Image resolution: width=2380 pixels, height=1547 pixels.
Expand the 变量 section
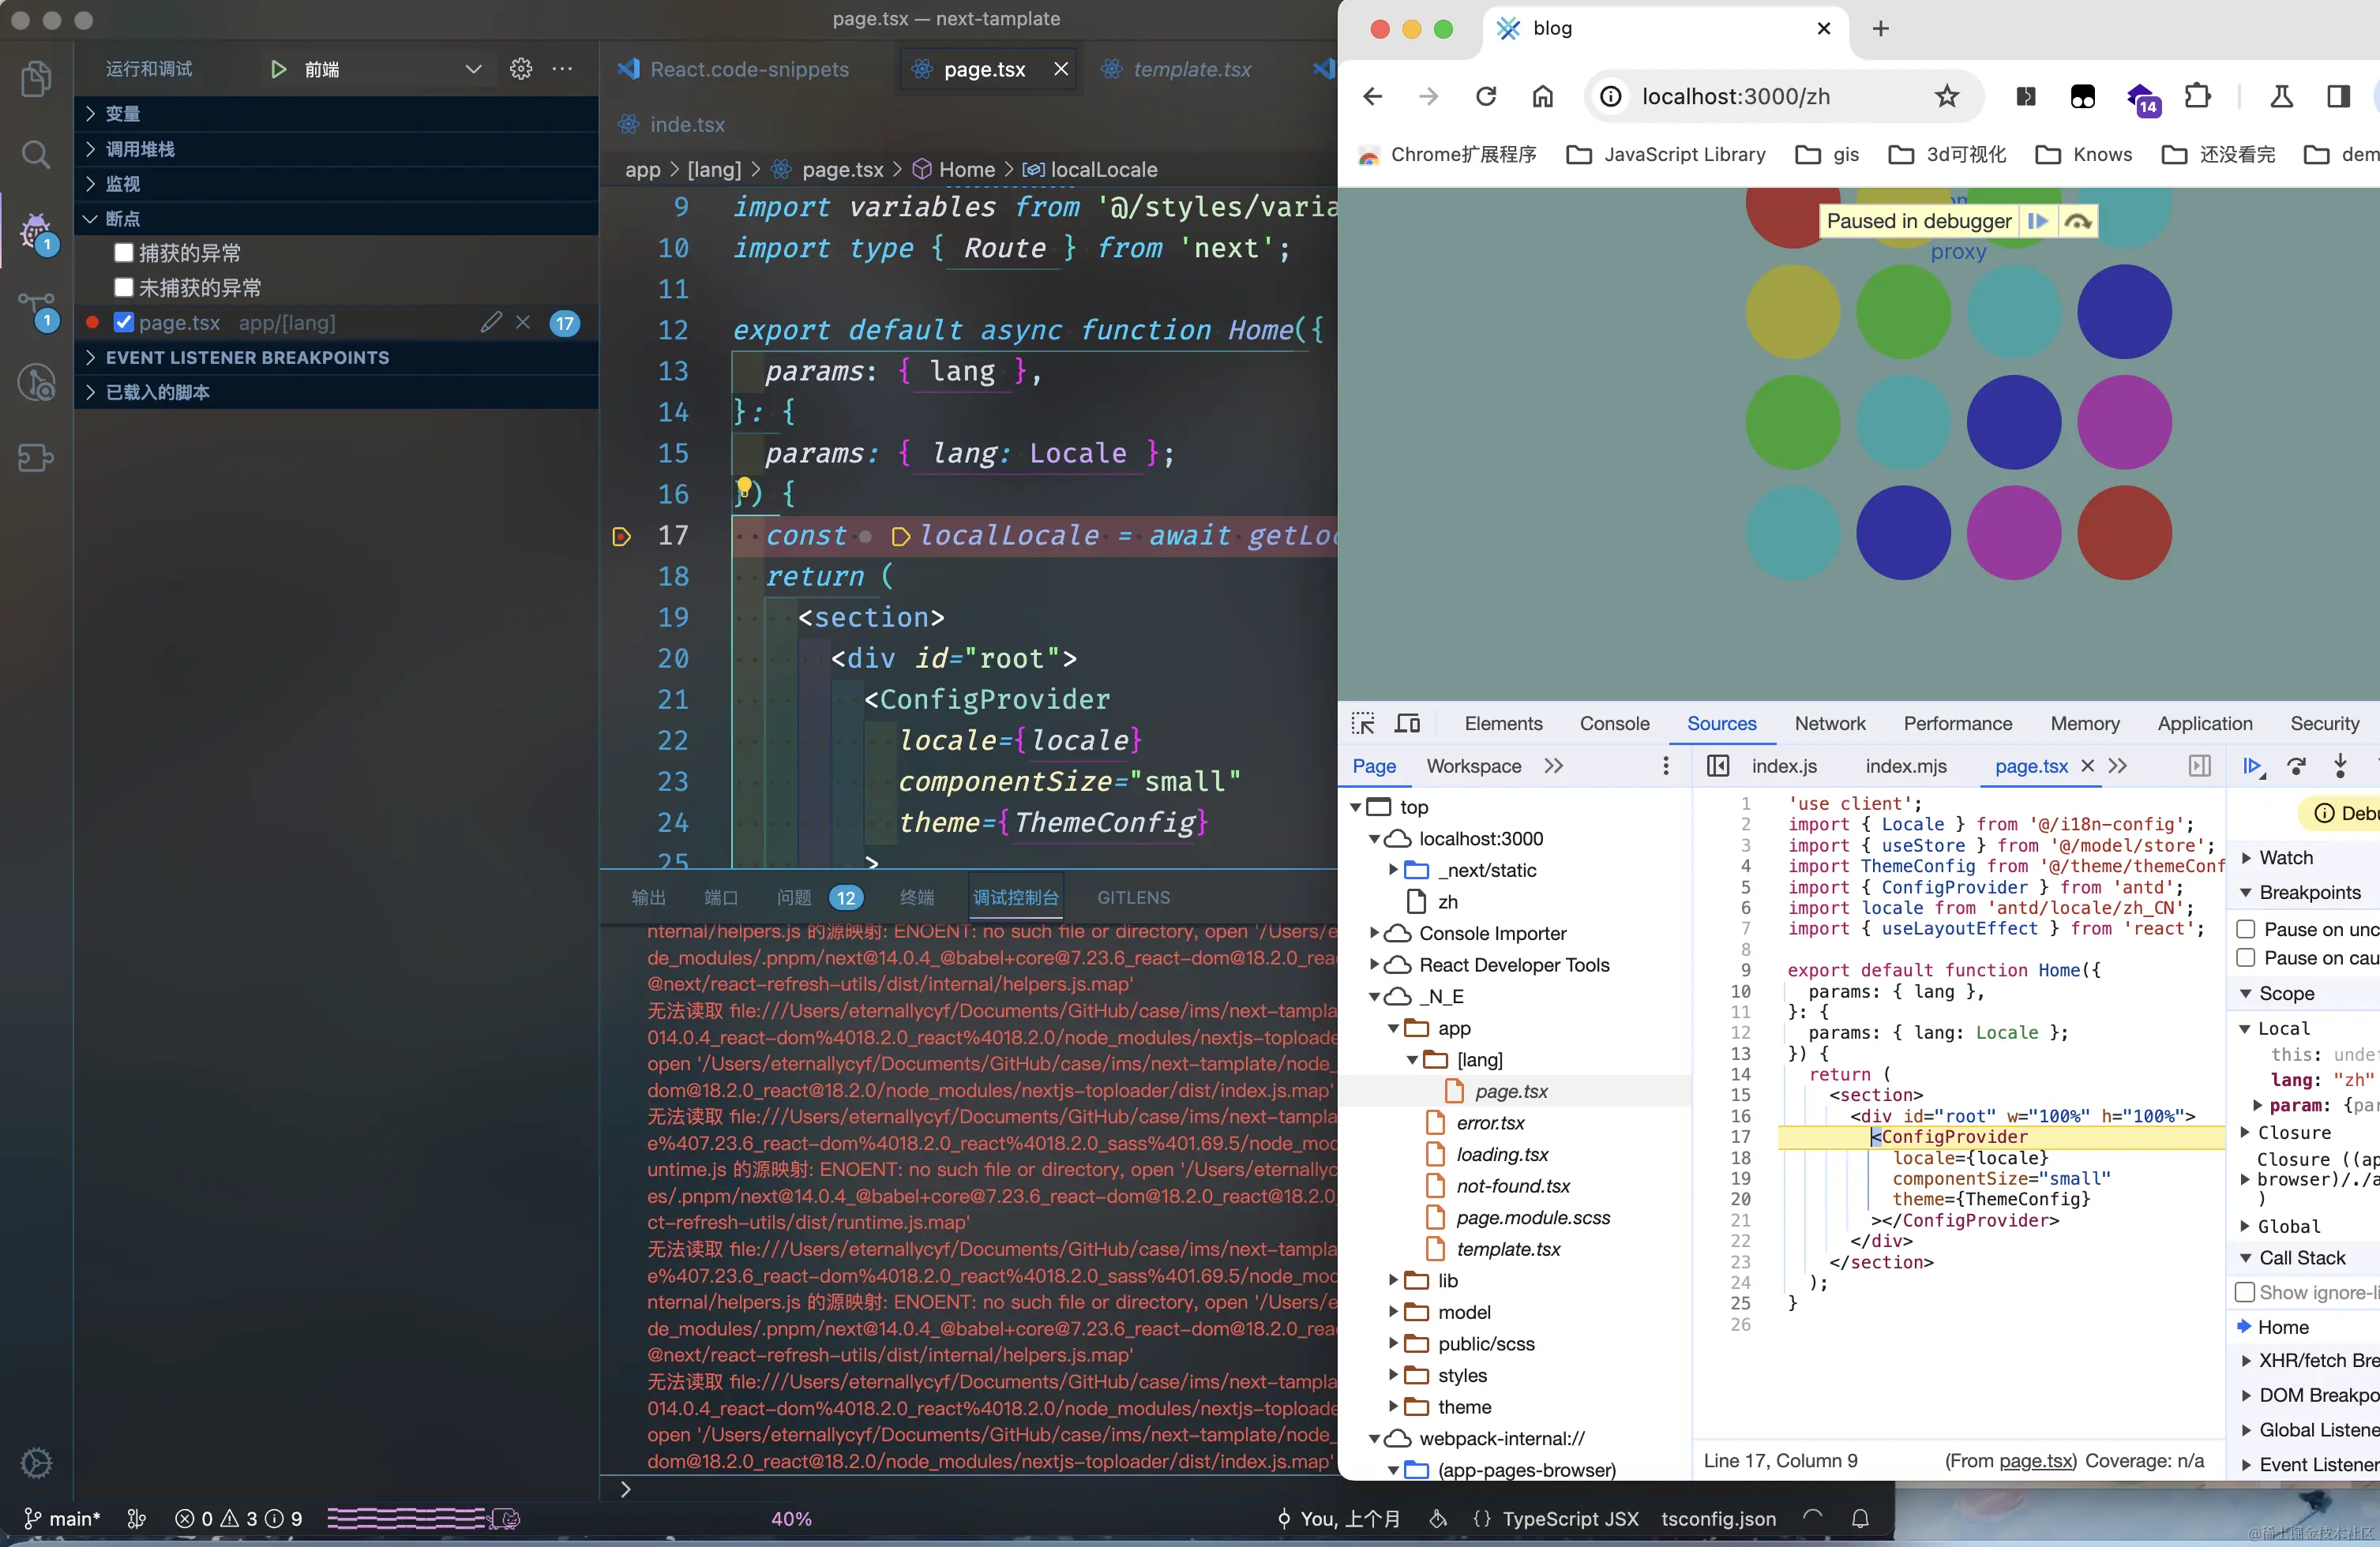tap(123, 114)
